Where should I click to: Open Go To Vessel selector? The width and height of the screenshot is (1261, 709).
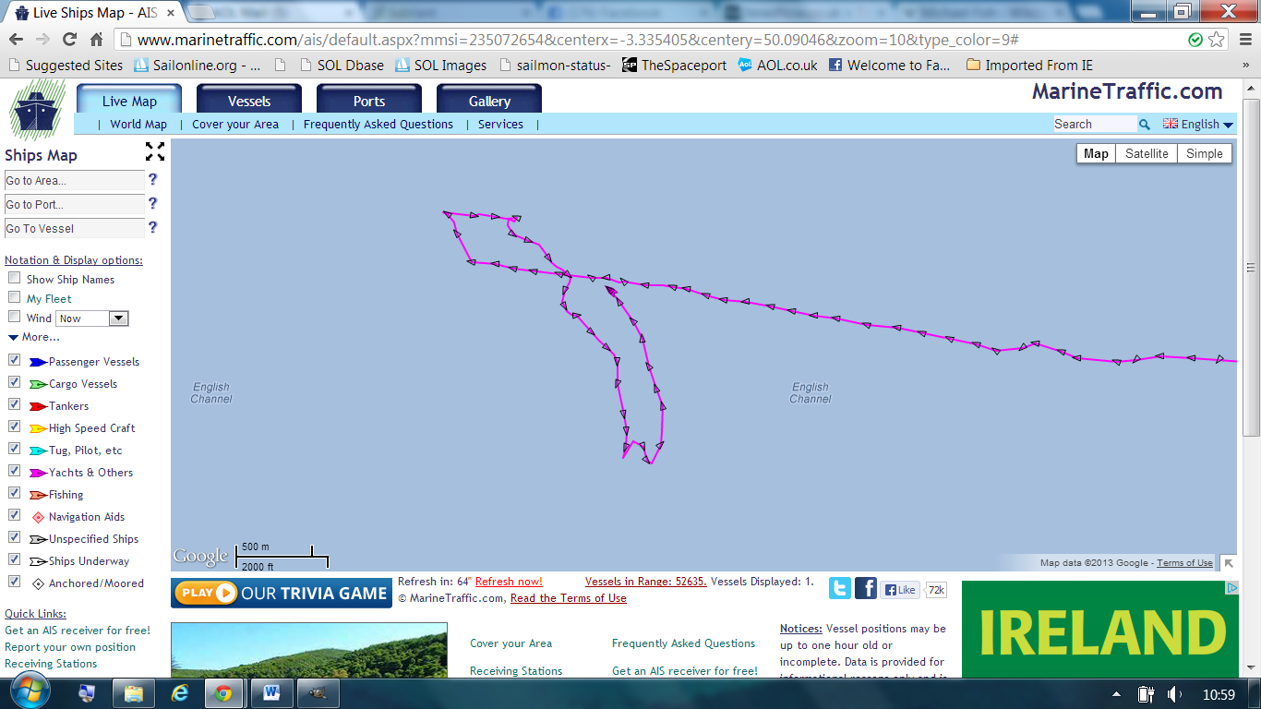coord(75,228)
